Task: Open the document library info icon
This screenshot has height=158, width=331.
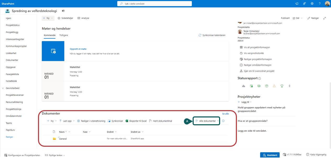Action: 223,121
